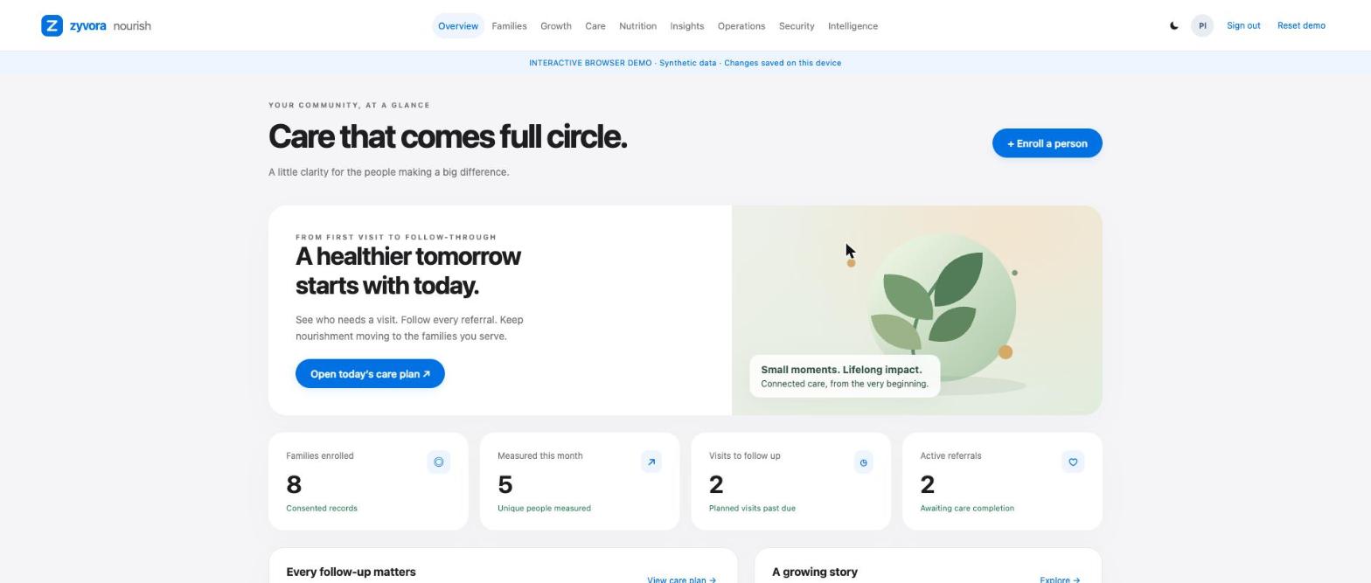This screenshot has width=1371, height=583.
Task: Click the 'nourish' product name text
Action: coord(132,25)
